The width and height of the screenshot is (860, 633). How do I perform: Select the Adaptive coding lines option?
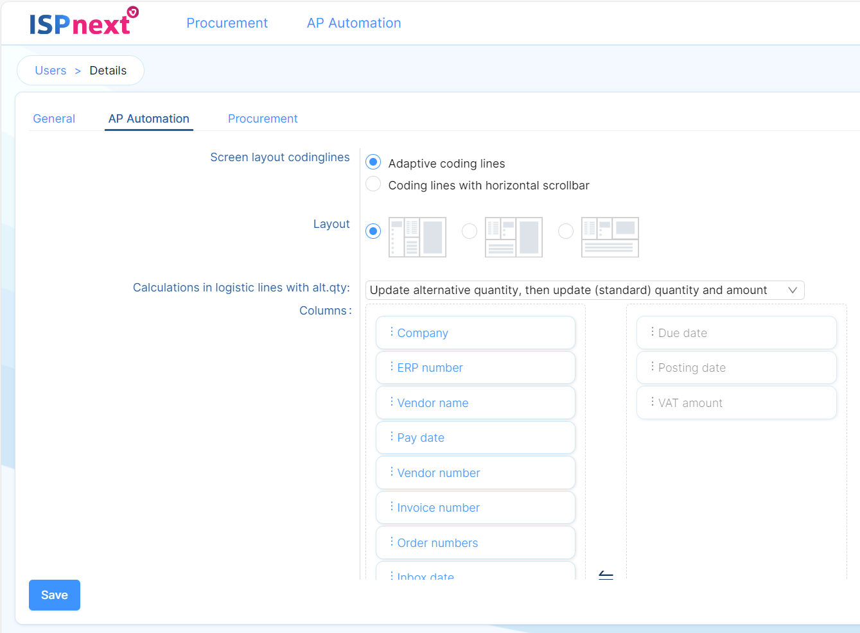tap(373, 162)
